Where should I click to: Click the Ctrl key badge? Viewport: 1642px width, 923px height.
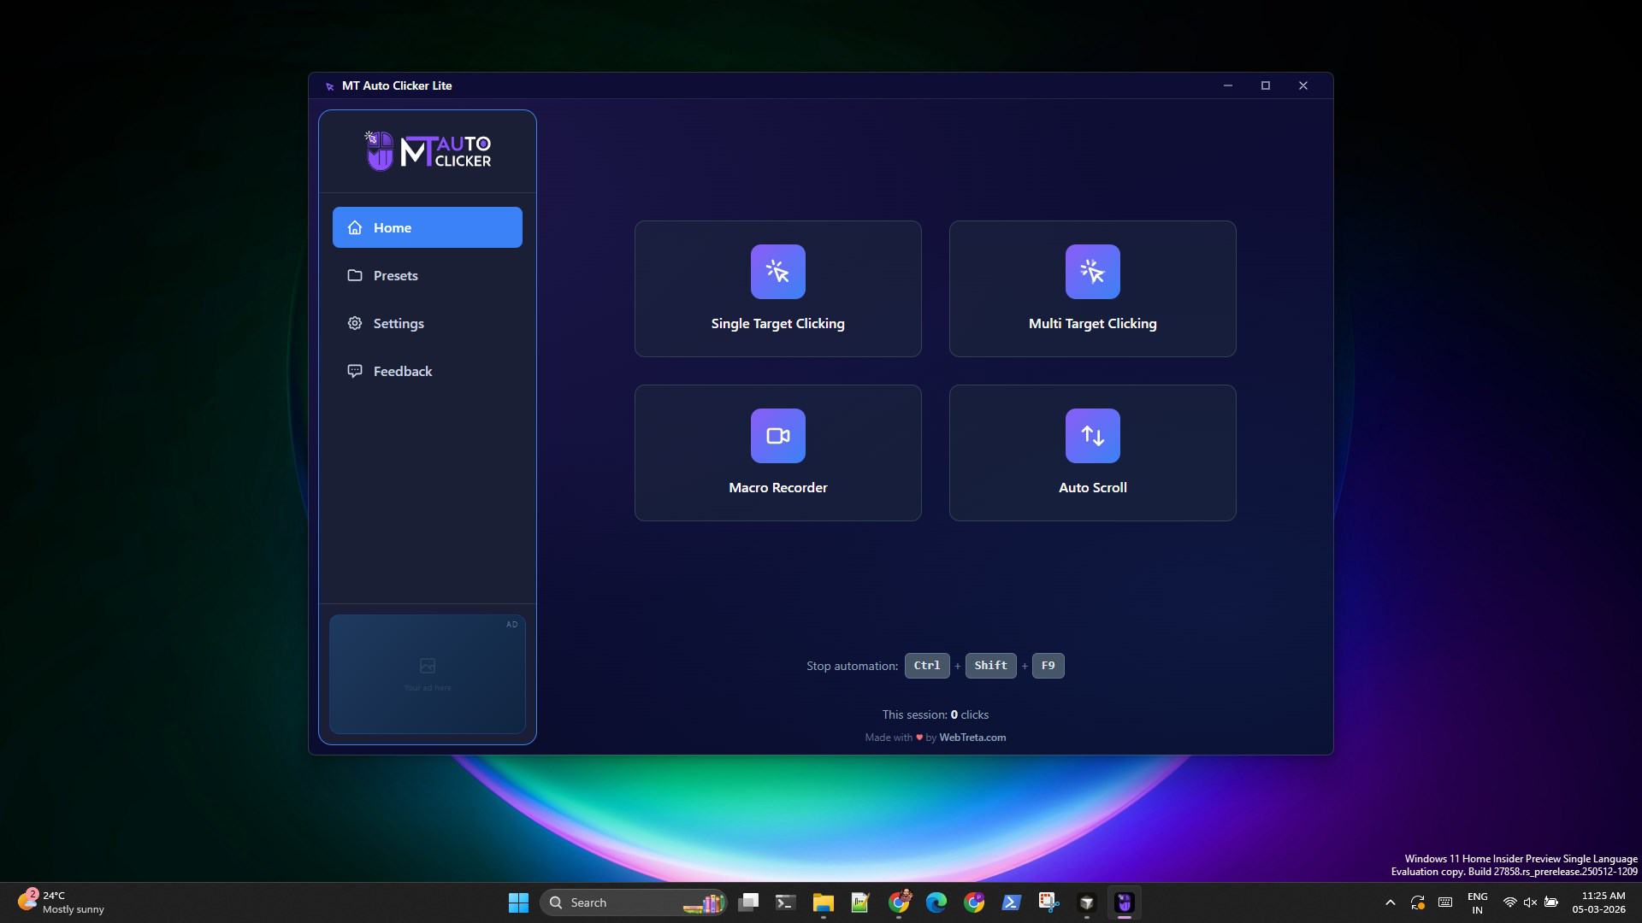927,666
